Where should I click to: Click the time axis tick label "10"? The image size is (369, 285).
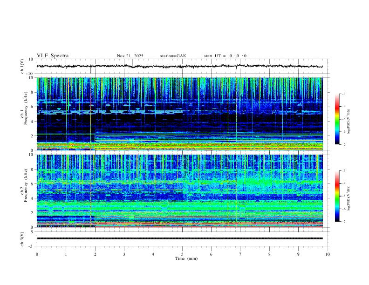328,254
